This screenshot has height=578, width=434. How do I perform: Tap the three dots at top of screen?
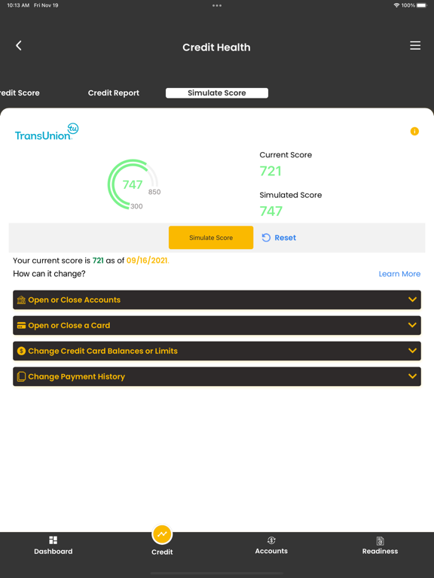[217, 5]
